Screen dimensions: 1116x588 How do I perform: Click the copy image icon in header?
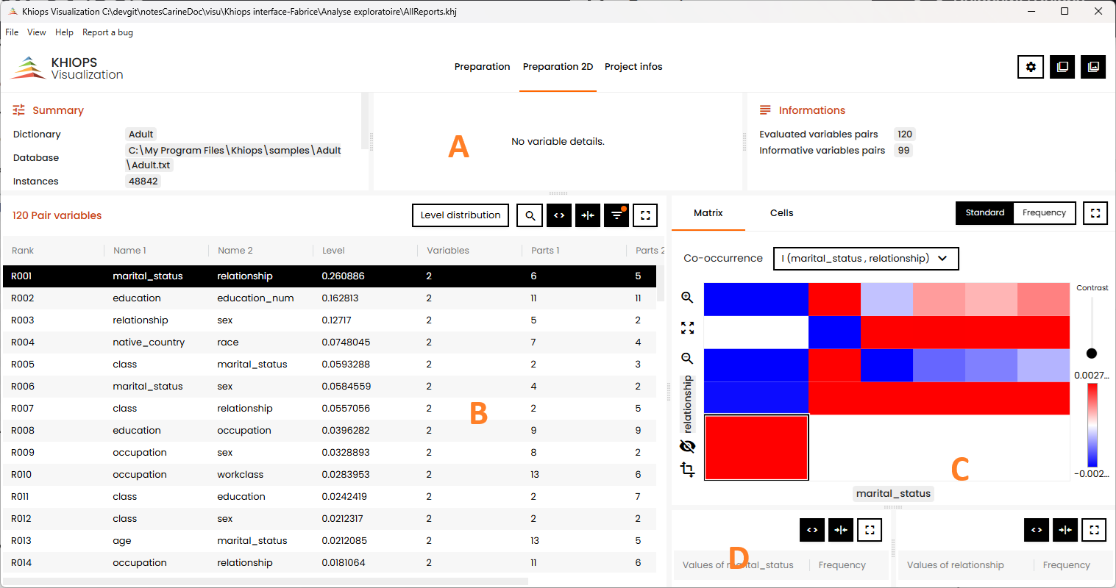click(x=1094, y=67)
